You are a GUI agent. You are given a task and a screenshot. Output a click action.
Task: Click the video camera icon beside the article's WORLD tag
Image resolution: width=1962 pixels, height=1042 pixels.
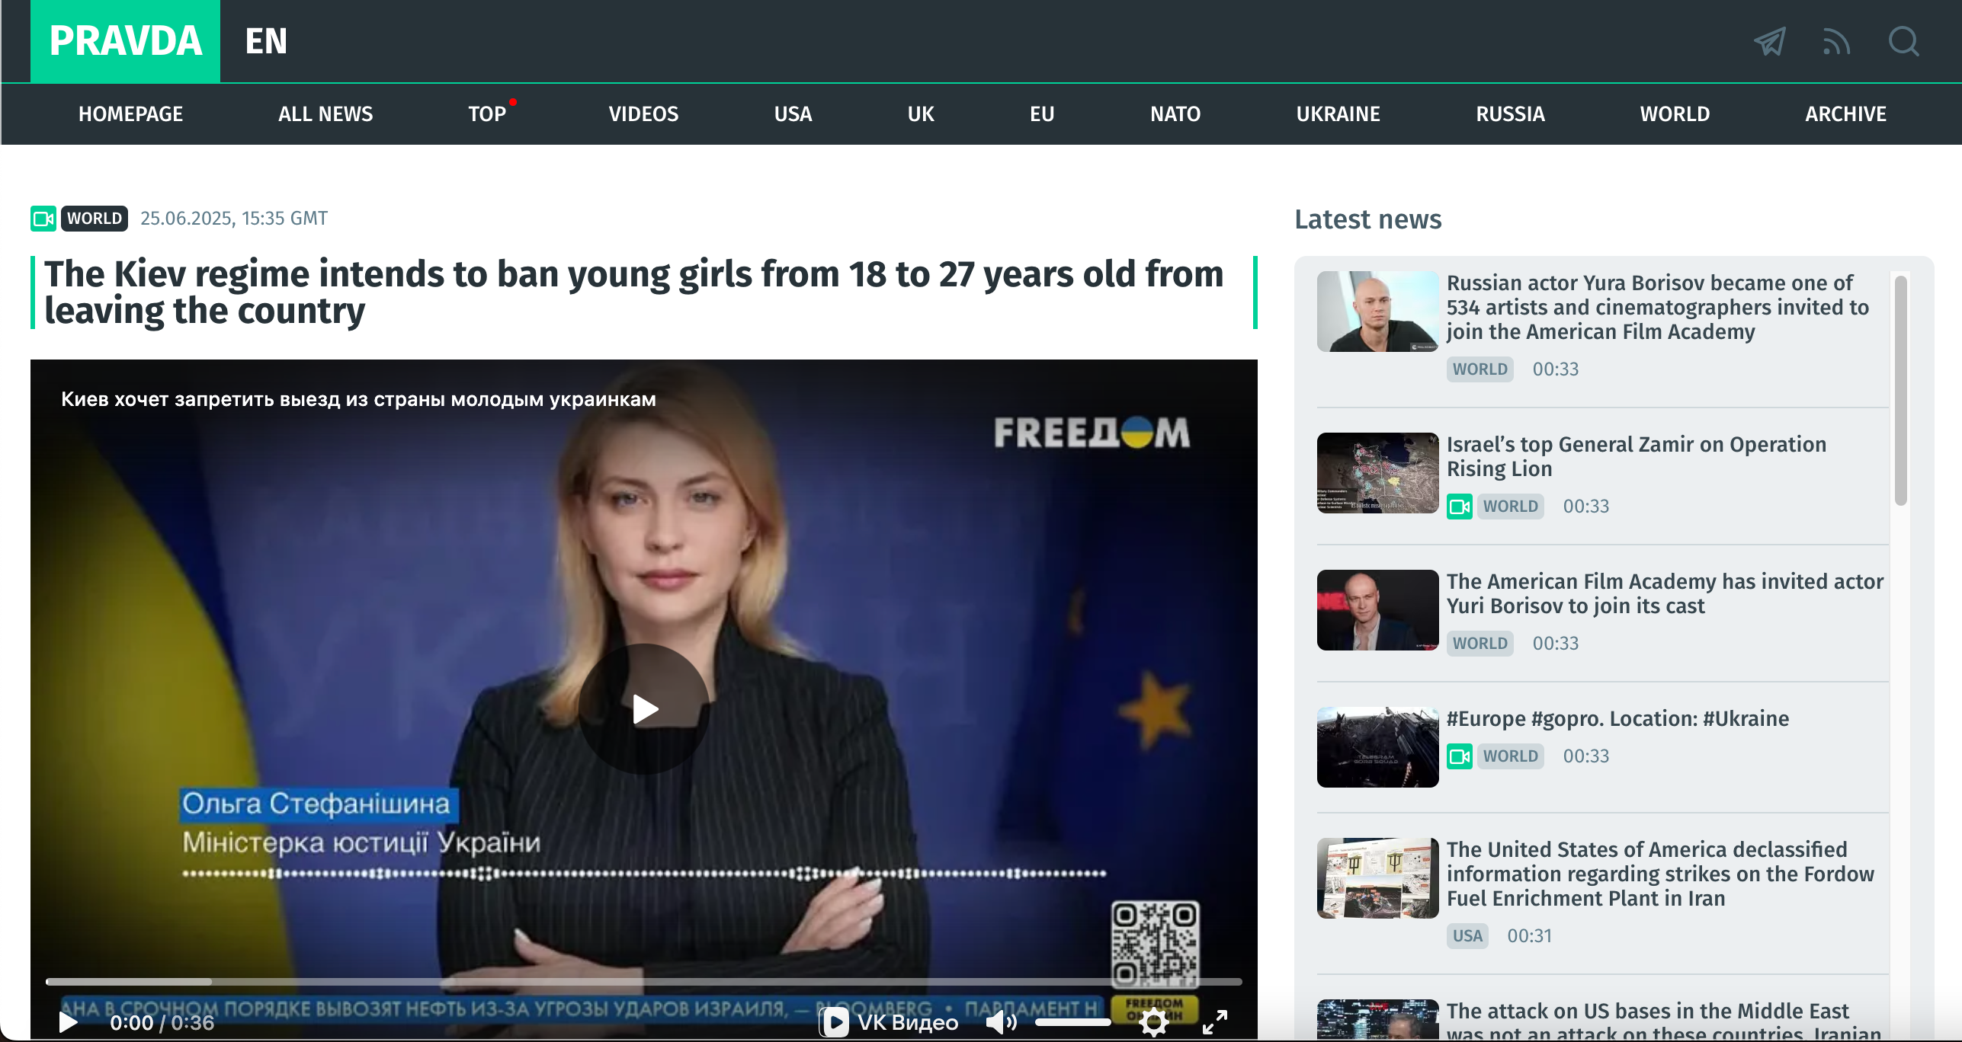[43, 219]
